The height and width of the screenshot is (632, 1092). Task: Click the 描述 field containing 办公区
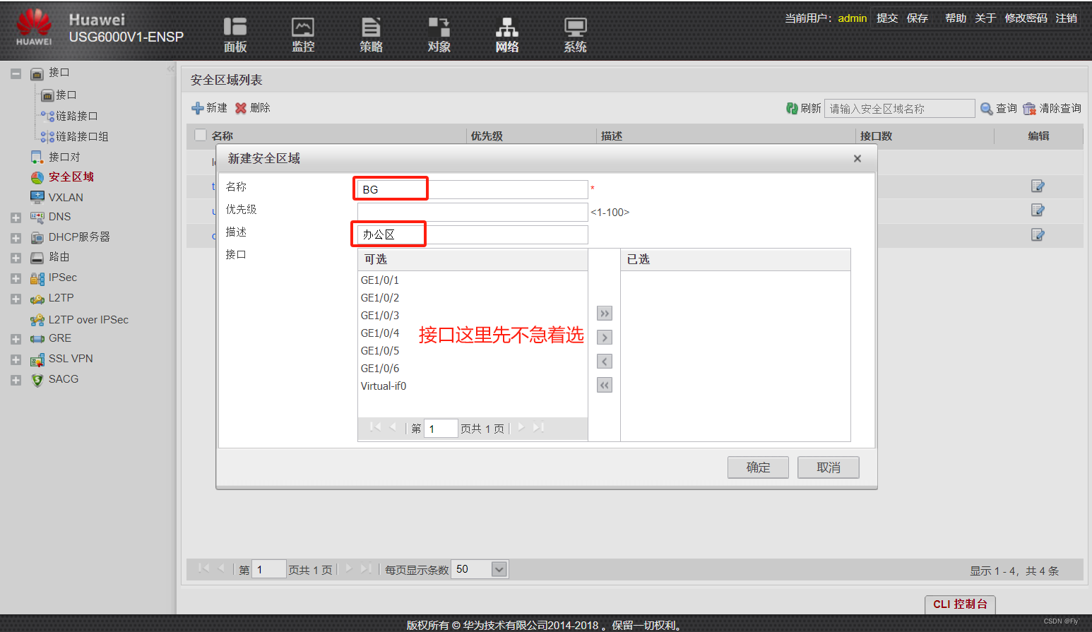point(473,234)
